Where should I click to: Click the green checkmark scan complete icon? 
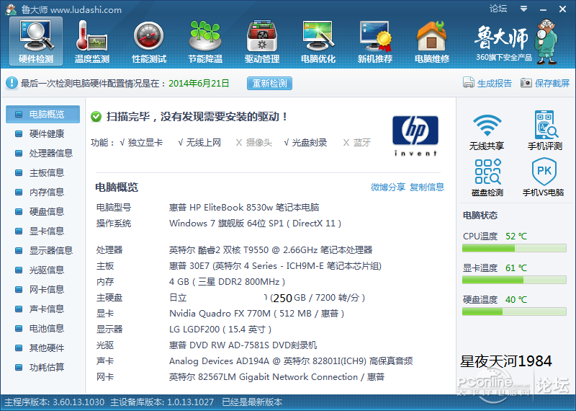pos(96,117)
